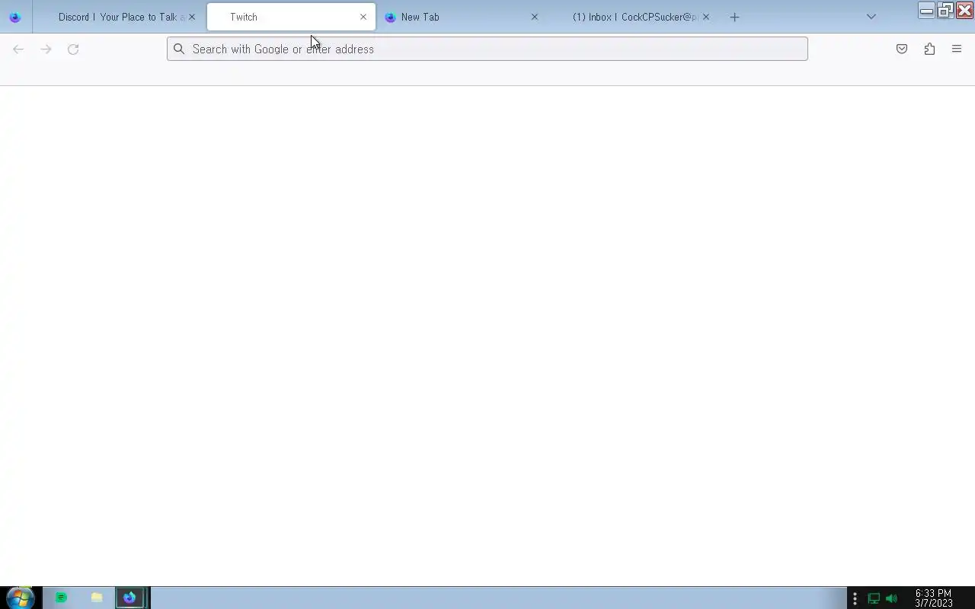Focus the search or address bar
The height and width of the screenshot is (609, 975).
pos(487,49)
